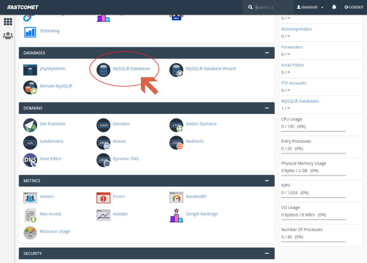Open Forwarders in the statistics sidebar

[292, 47]
